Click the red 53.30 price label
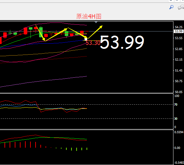The width and height of the screenshot is (184, 165). click(93, 43)
